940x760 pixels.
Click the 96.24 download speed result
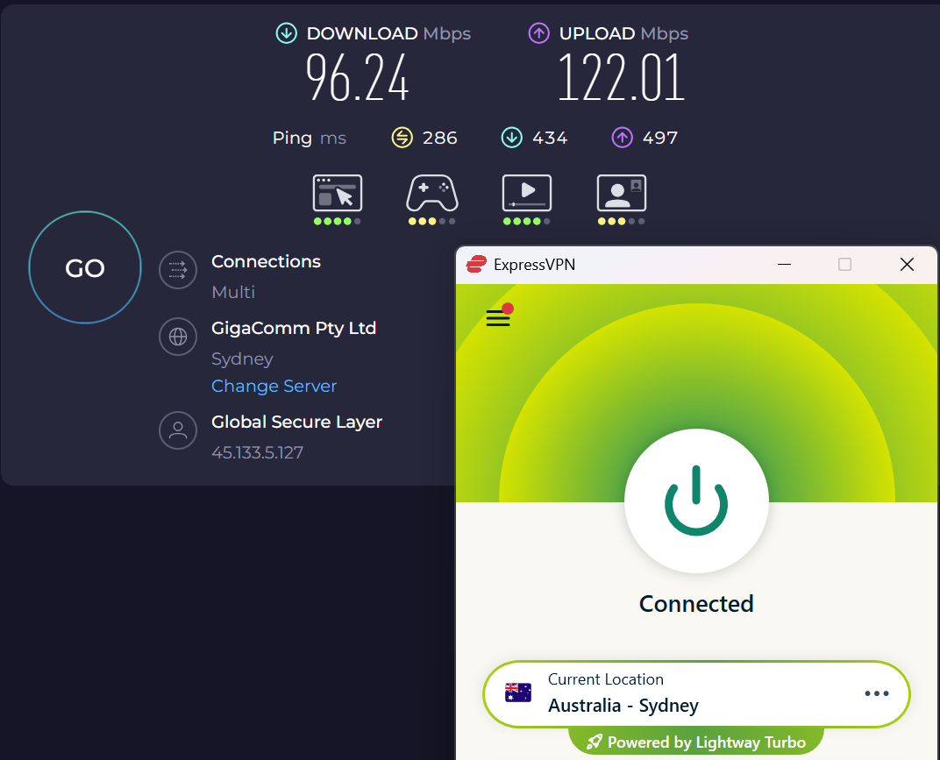357,77
